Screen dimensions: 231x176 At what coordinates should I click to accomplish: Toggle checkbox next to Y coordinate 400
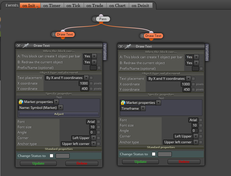(91, 89)
